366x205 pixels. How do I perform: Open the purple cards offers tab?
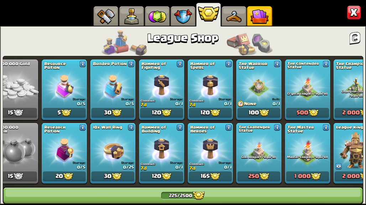tap(259, 16)
